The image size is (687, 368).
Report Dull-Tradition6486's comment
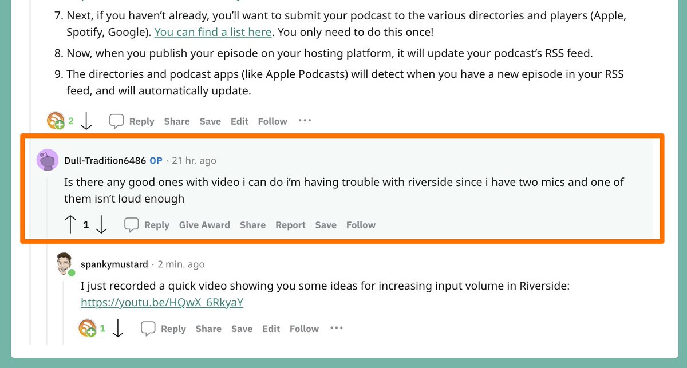pyautogui.click(x=290, y=225)
